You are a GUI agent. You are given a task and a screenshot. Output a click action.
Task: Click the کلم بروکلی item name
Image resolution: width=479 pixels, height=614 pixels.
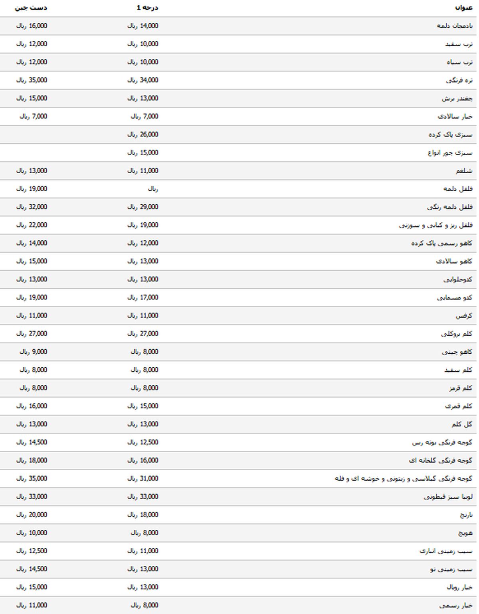coord(457,334)
